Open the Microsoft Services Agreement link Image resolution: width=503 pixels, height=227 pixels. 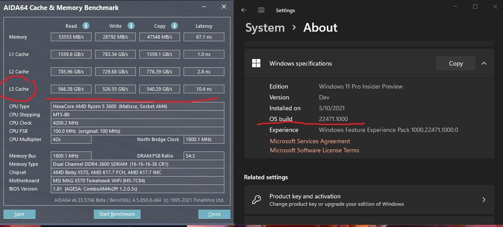(x=310, y=141)
